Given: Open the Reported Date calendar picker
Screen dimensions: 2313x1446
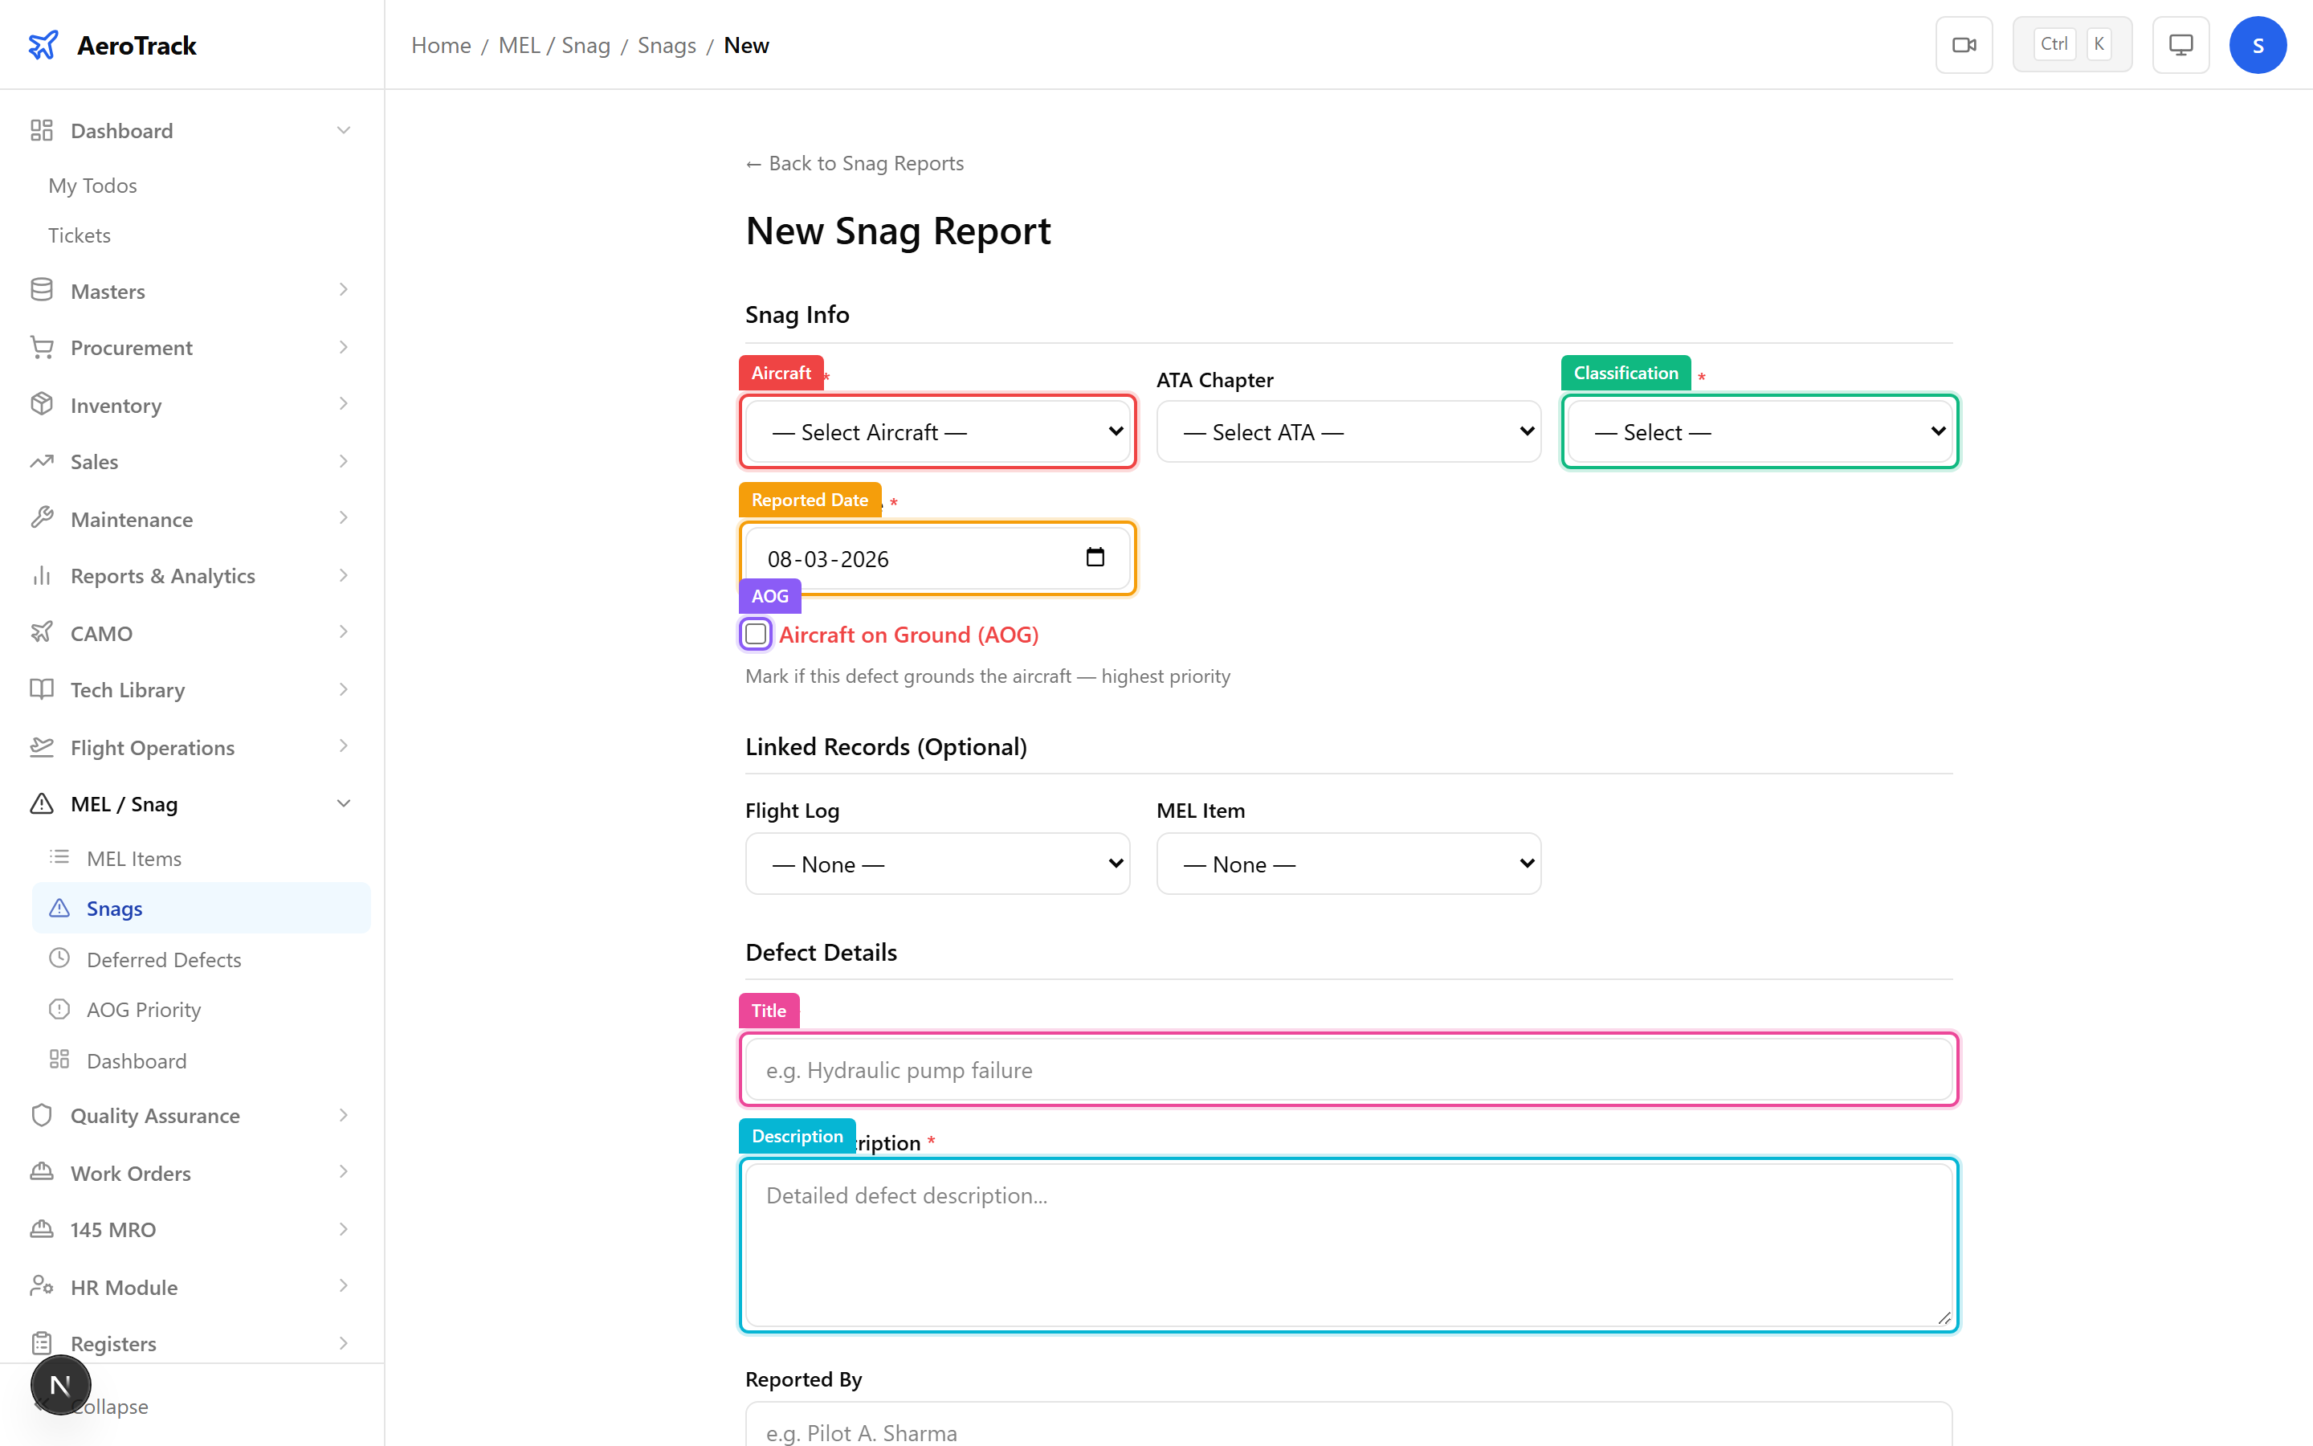Looking at the screenshot, I should pyautogui.click(x=1095, y=558).
